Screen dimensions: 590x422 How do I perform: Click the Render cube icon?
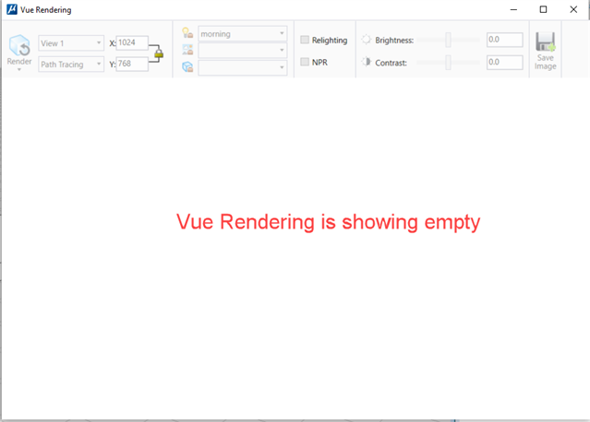pyautogui.click(x=19, y=45)
